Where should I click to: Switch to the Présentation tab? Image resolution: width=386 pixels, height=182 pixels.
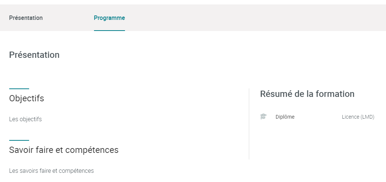pos(26,18)
